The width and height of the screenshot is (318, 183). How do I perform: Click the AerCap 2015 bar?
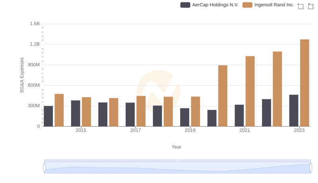[x=76, y=114]
